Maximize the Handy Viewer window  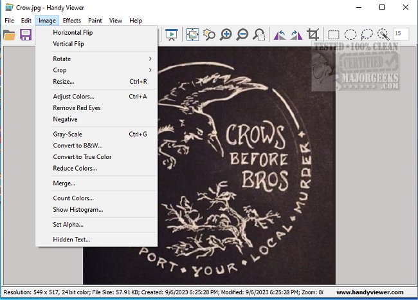382,7
